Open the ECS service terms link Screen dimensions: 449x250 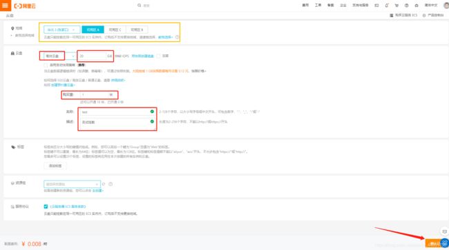pos(68,207)
